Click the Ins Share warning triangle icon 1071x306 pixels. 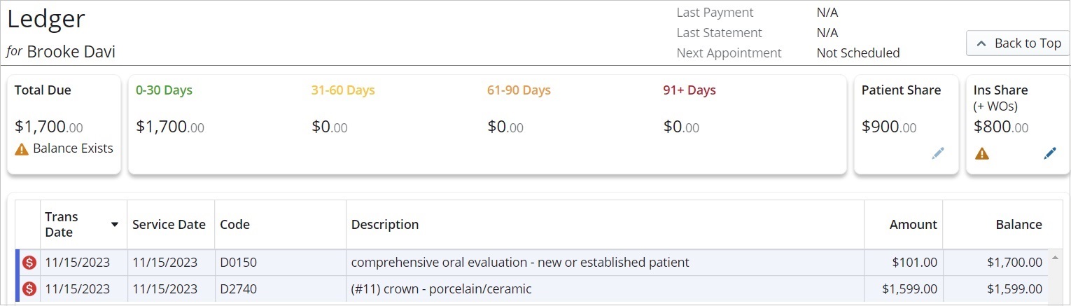pos(982,153)
